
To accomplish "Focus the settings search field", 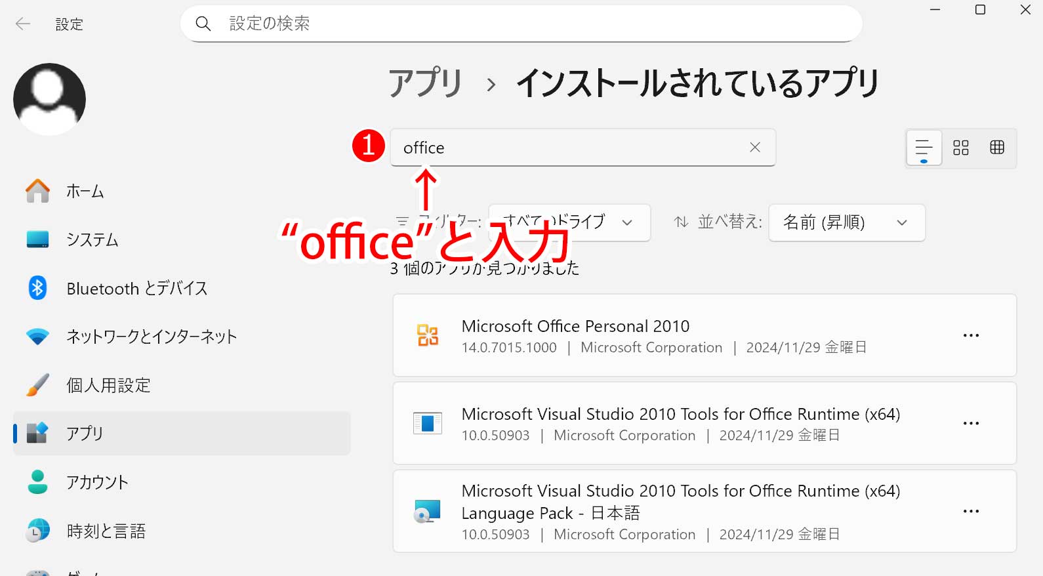I will 521,24.
